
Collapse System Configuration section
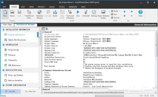click(x=3, y=85)
